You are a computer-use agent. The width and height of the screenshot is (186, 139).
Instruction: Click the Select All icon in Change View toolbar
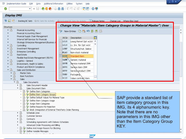(92, 31)
